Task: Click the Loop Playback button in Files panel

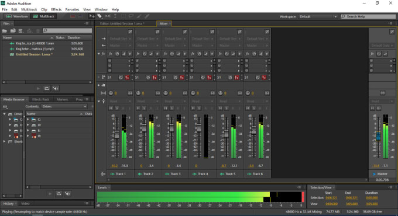Action: click(x=47, y=88)
